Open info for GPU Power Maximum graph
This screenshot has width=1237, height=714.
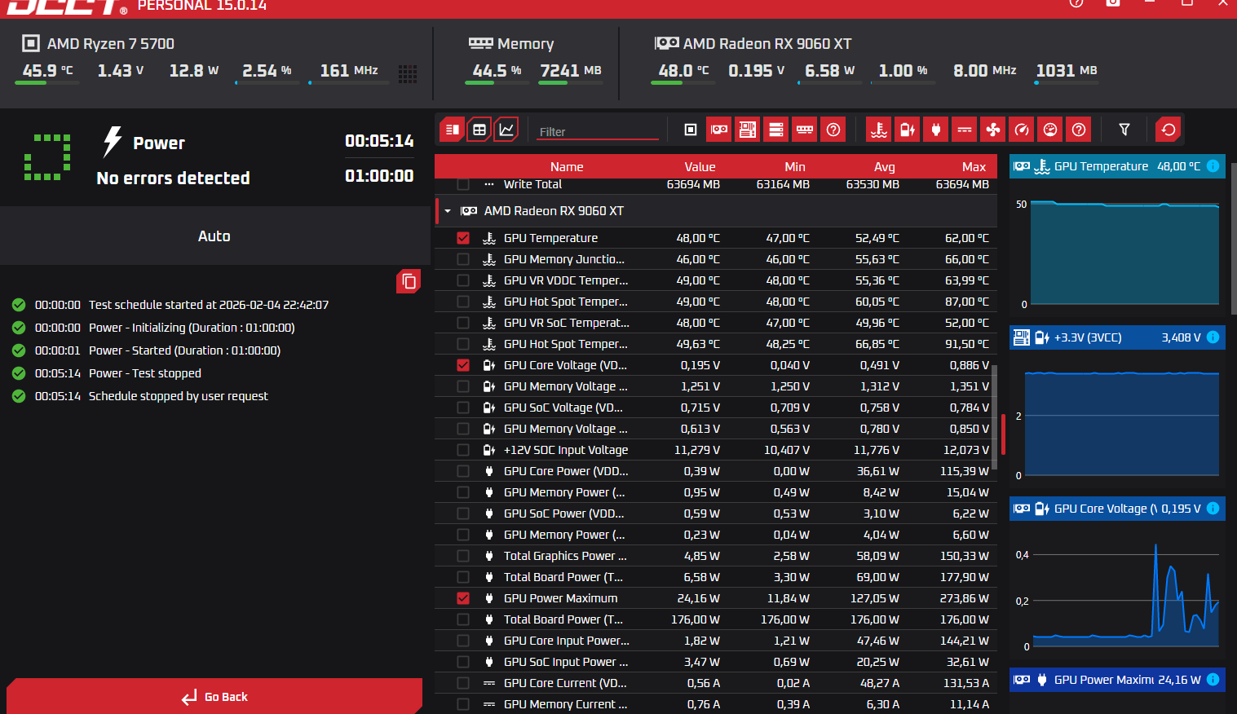click(1213, 680)
